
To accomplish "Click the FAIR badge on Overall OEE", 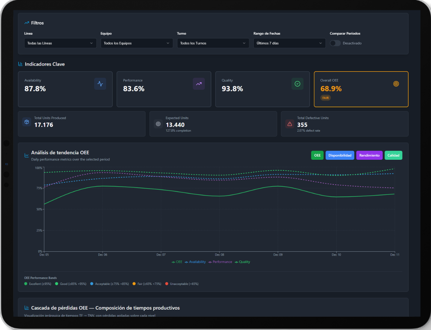I will click(x=326, y=98).
